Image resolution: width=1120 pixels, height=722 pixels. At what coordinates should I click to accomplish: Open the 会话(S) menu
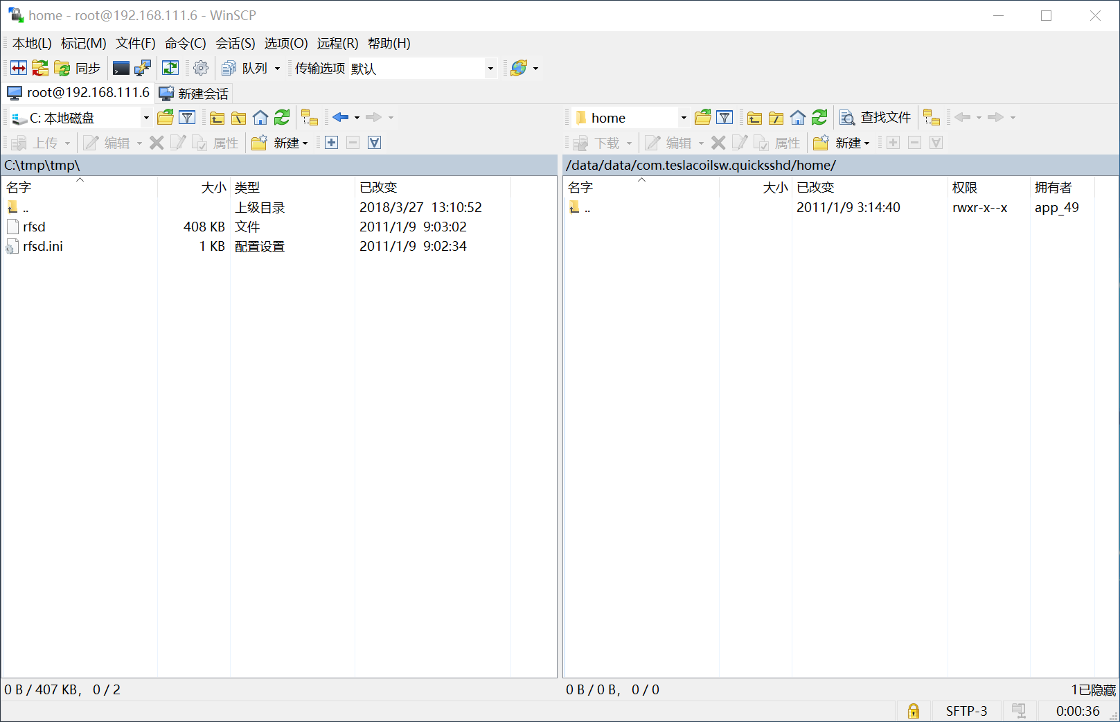click(x=235, y=44)
